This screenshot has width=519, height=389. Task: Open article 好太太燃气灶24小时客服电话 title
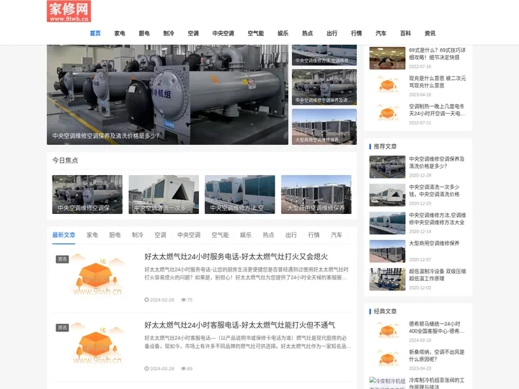tap(239, 325)
